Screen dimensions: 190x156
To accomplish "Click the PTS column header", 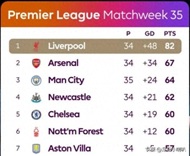I will [x=169, y=34].
